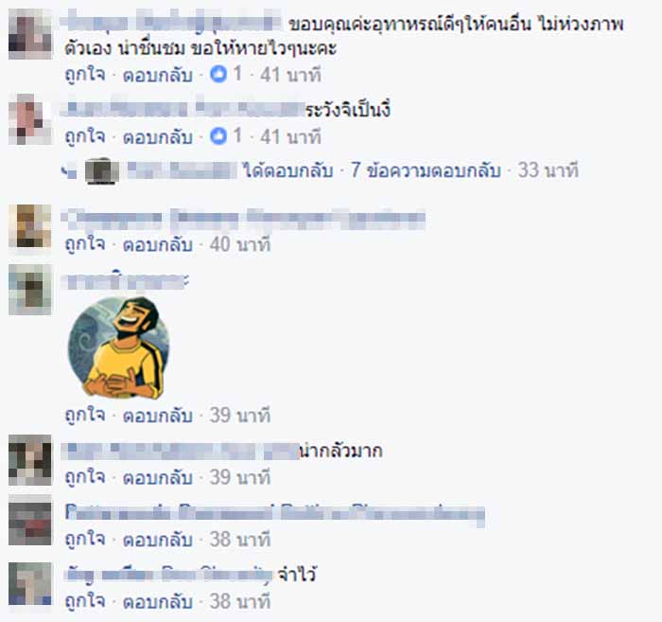The image size is (662, 622).
Task: Click the reply arrow icon beside the small avatar
Action: coord(69,171)
